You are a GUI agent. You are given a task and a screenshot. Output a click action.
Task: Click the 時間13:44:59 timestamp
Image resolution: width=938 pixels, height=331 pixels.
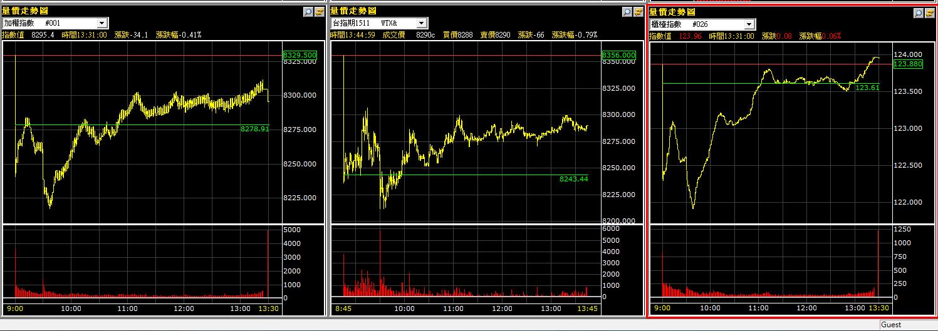tap(353, 34)
